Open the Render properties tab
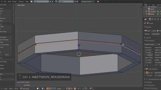Screen dimensions: 161x90 click(x=150, y=19)
